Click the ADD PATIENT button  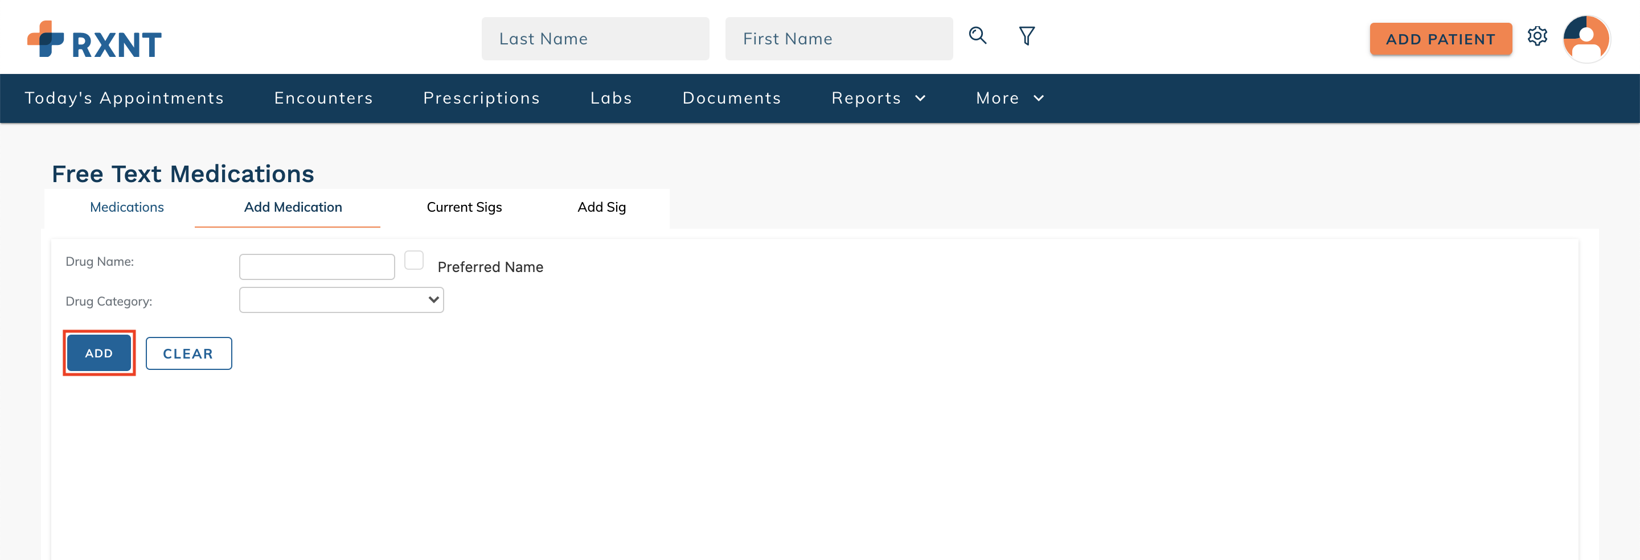point(1440,39)
